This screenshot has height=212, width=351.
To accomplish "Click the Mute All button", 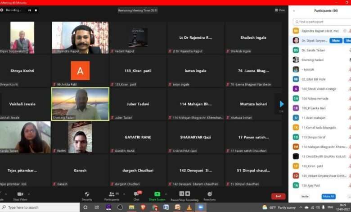I will (328, 197).
